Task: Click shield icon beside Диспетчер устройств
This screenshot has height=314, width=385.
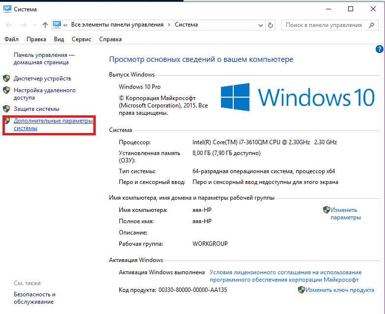Action: [x=6, y=78]
